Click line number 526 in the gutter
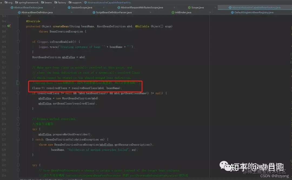Screen dimensions: 292x180 click(x=4, y=134)
